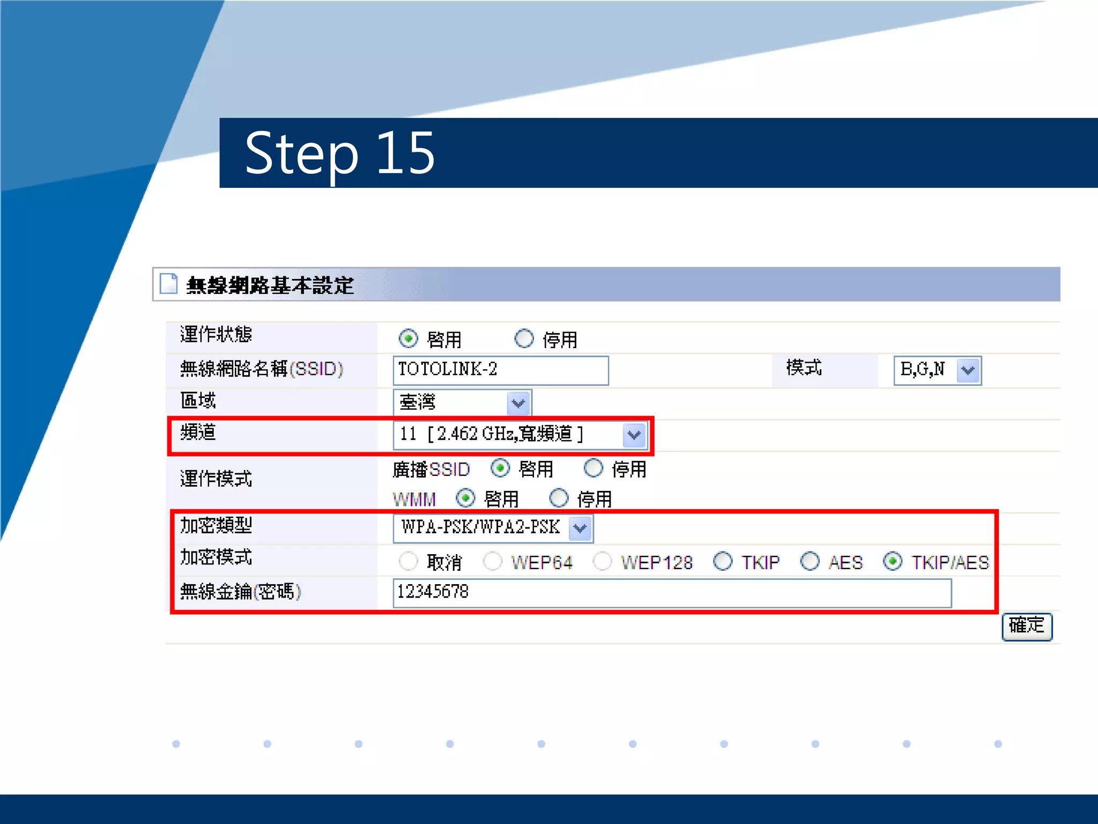Click the 加密類型 label
Screen dimensions: 1098x824
(216, 525)
